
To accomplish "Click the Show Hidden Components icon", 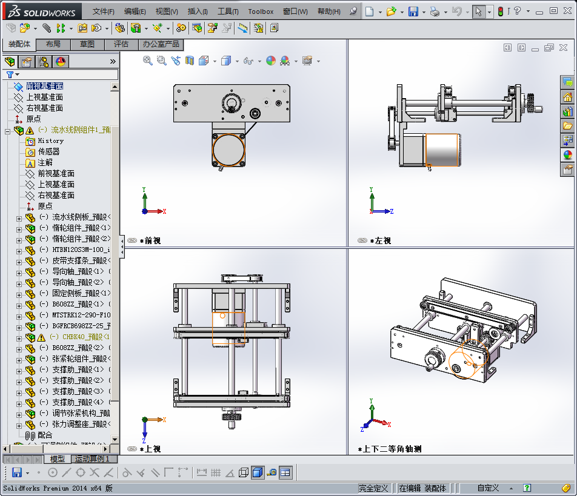I will [119, 28].
